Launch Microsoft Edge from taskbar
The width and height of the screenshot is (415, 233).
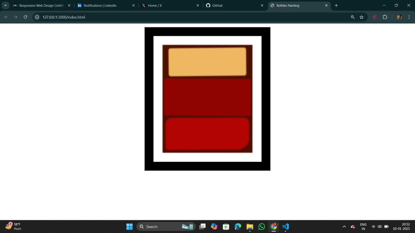tap(238, 227)
